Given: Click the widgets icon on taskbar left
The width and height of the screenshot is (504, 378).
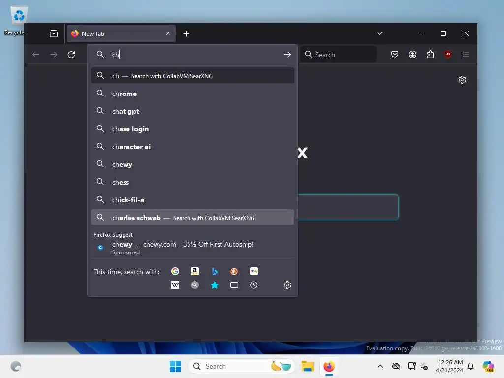Looking at the screenshot, I should pyautogui.click(x=16, y=366).
